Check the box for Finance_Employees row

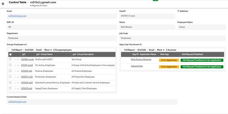point(10,71)
